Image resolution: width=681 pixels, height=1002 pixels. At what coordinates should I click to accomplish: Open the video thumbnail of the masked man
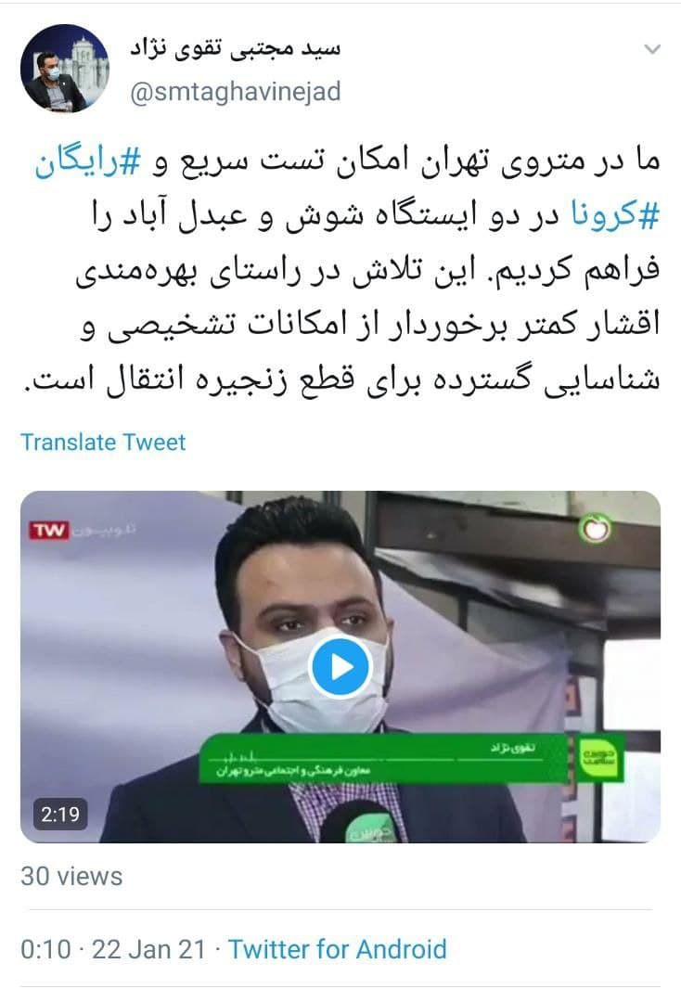(x=340, y=666)
